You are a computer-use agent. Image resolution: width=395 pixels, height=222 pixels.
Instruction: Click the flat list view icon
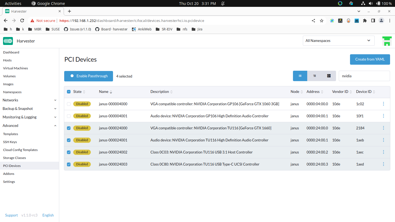point(300,76)
